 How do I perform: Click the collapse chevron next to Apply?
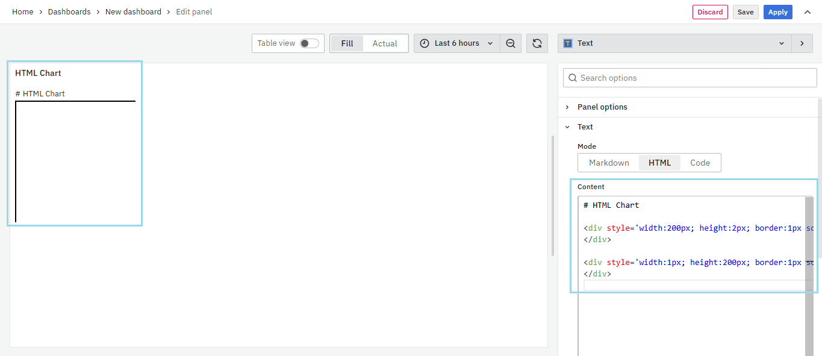pos(808,12)
